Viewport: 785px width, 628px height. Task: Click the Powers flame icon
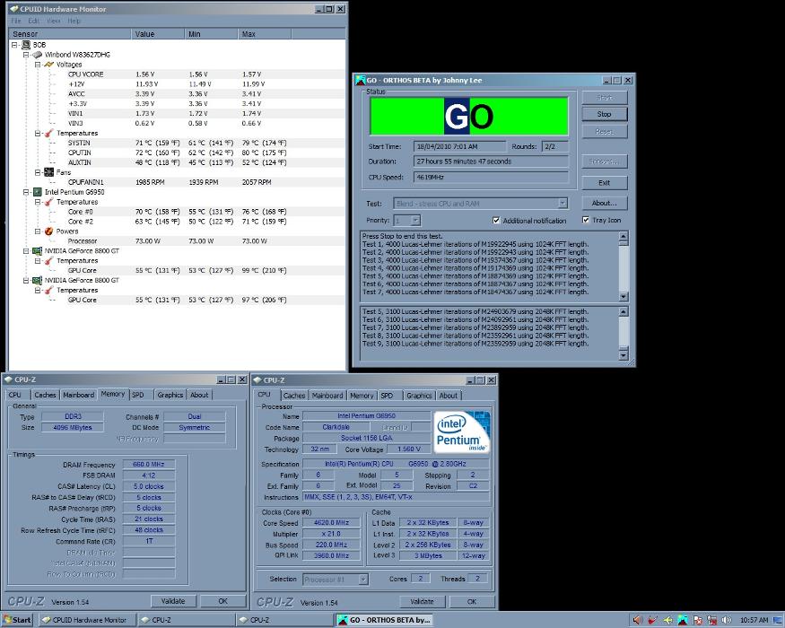[49, 231]
